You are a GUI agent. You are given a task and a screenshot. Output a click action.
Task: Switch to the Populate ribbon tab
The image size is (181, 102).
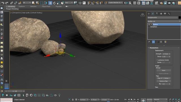59,7
